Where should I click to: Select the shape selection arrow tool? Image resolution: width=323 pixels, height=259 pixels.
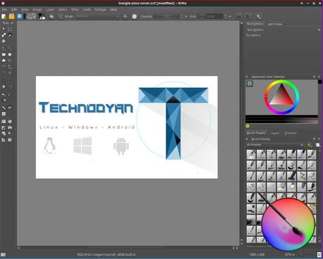pos(4,29)
